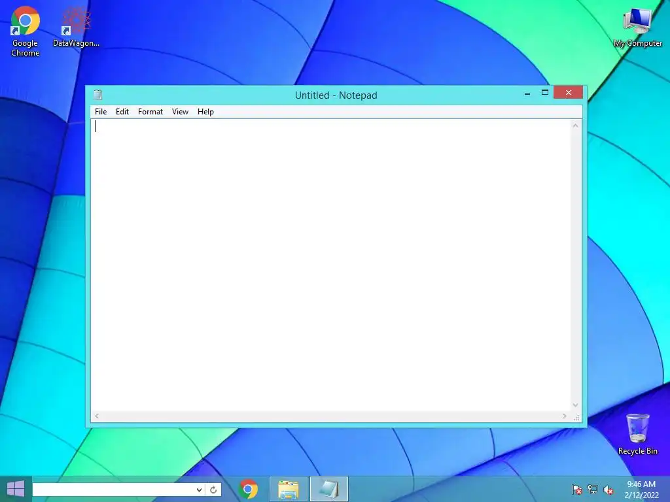Click the horizontal scrollbar left arrow
The image size is (670, 502).
[x=97, y=416]
